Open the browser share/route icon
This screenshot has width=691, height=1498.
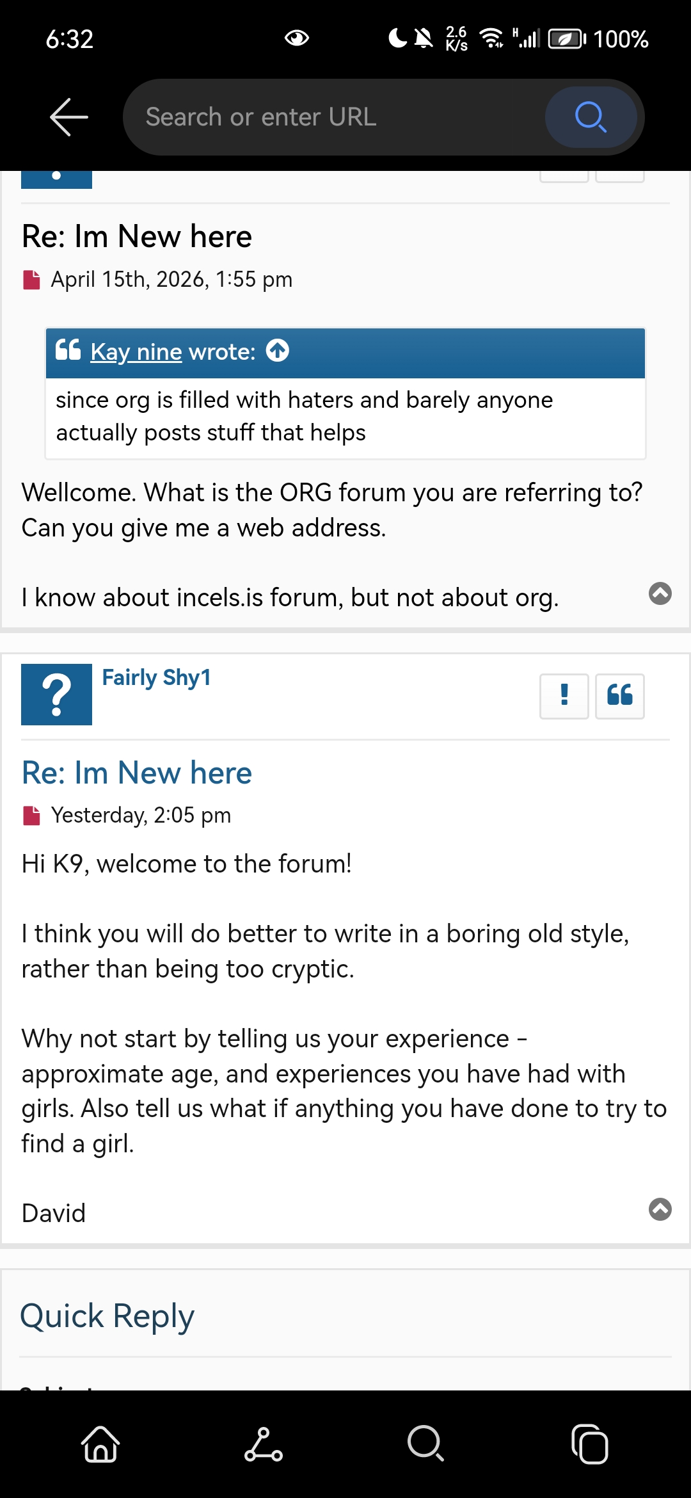[x=263, y=1444]
